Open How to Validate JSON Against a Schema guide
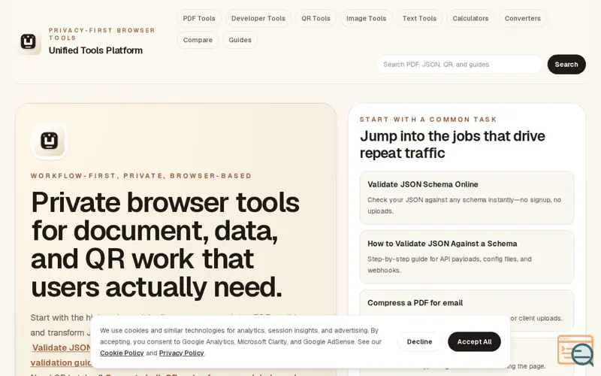This screenshot has width=601, height=376. pyautogui.click(x=467, y=257)
